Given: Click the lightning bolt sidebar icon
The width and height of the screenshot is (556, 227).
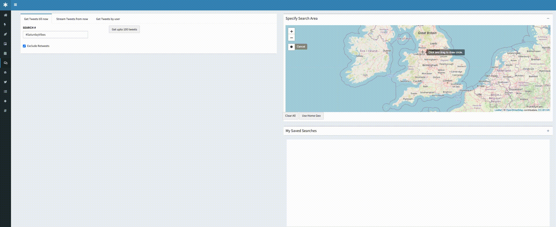Looking at the screenshot, I should pos(5,25).
